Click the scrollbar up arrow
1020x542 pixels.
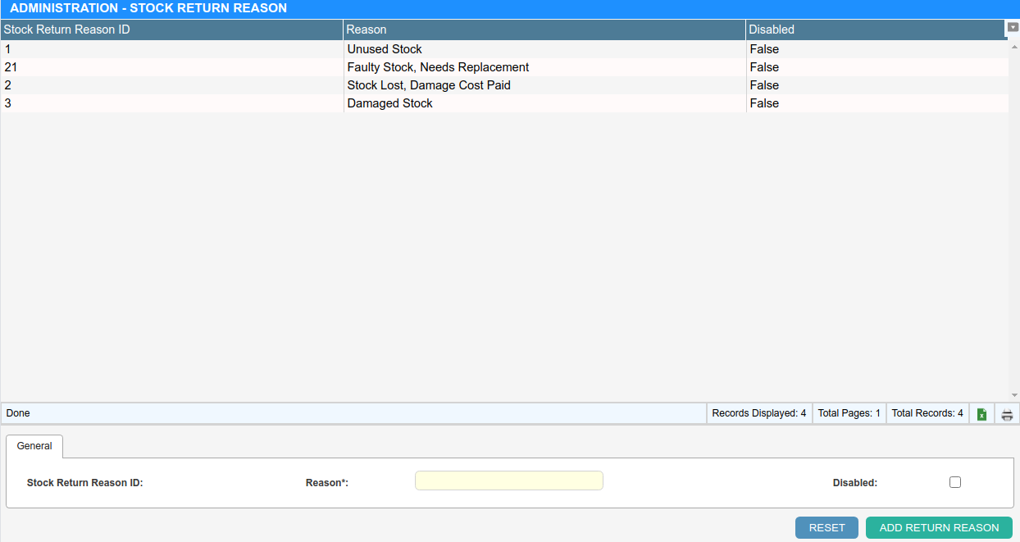tap(1014, 45)
